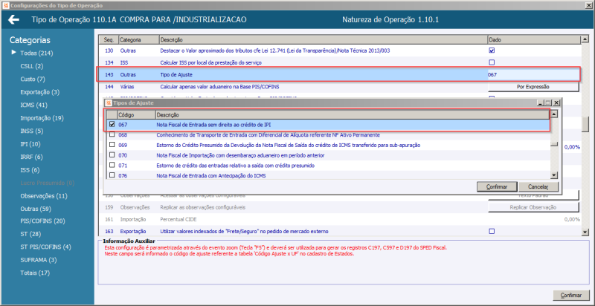Select the Exportação (3) category
Screen dimensions: 595x306
pyautogui.click(x=40, y=92)
